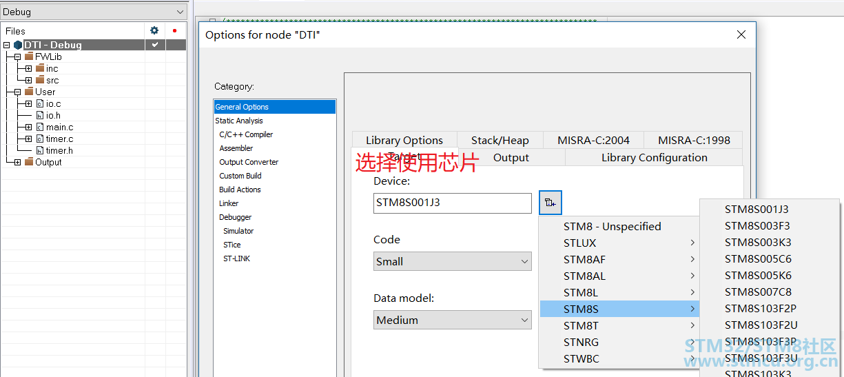Collapse the DTI - Debug project tree

(x=6, y=45)
